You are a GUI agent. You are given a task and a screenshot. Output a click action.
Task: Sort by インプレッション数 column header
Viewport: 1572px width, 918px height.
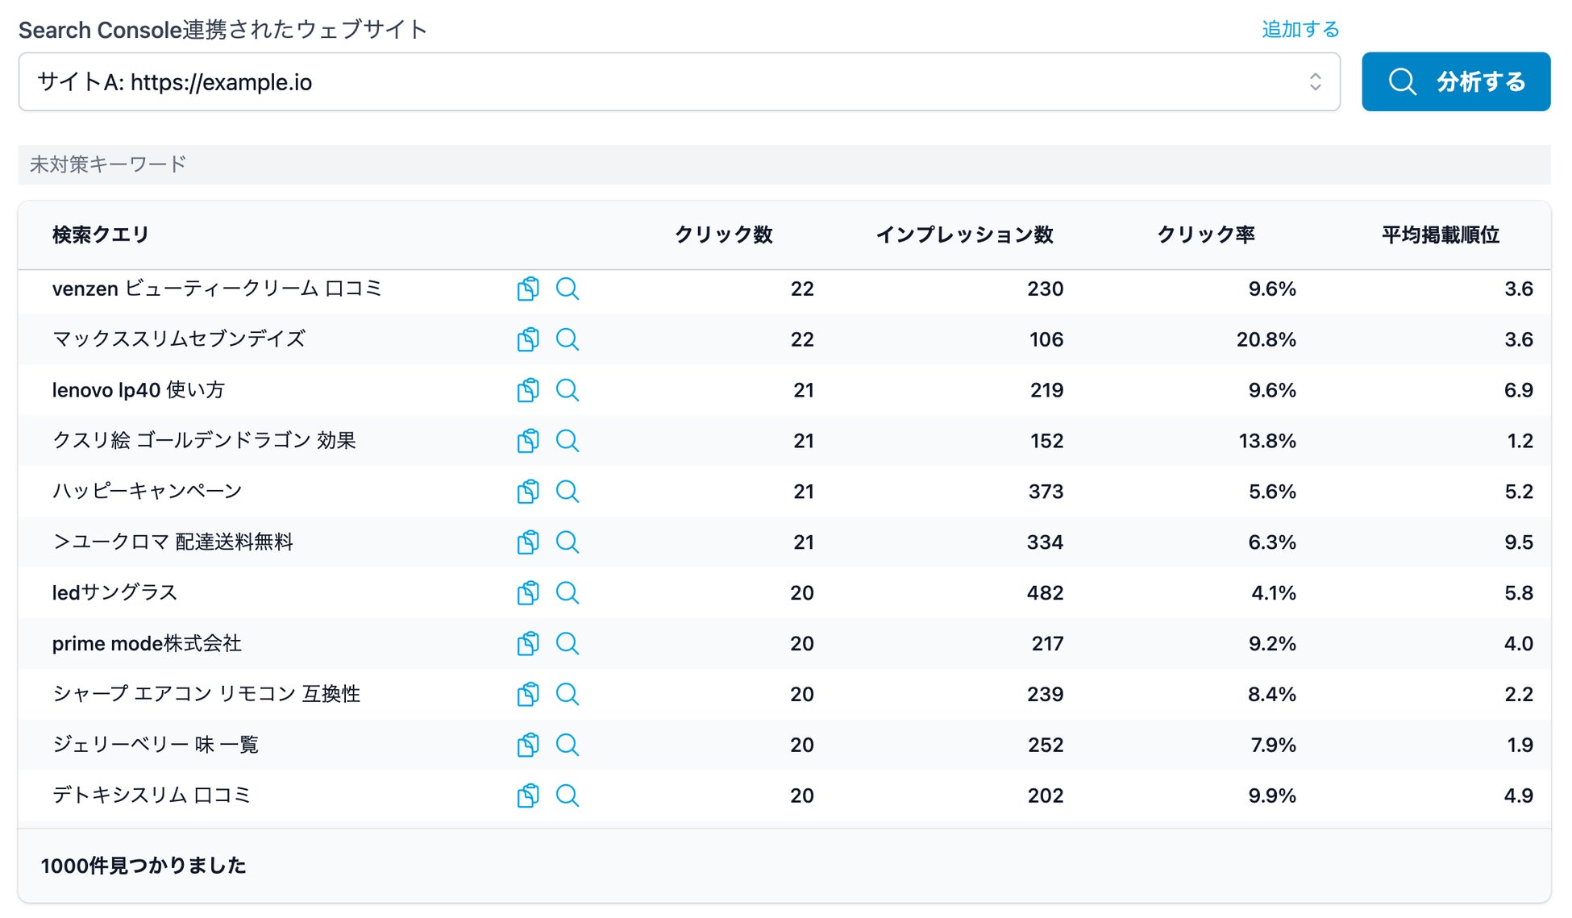click(x=964, y=235)
